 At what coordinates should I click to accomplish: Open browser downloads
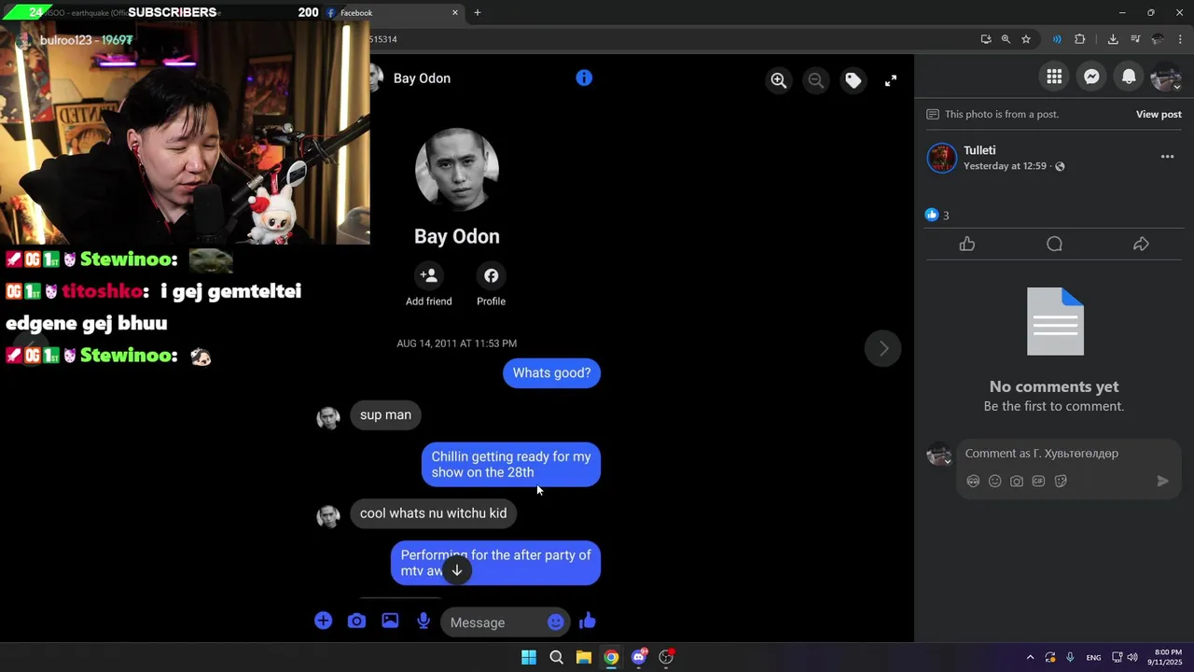[1113, 39]
